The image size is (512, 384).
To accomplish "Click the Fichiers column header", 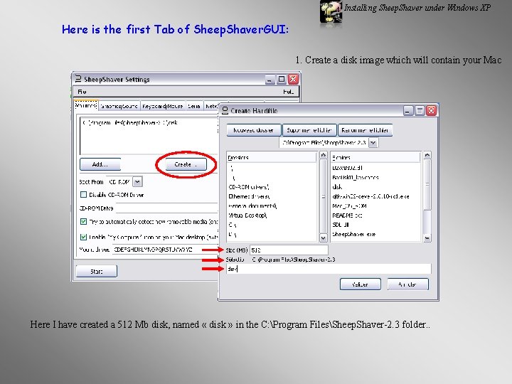I will click(x=375, y=157).
